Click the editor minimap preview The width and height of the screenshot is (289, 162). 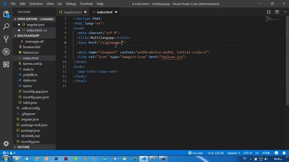pyautogui.click(x=272, y=19)
